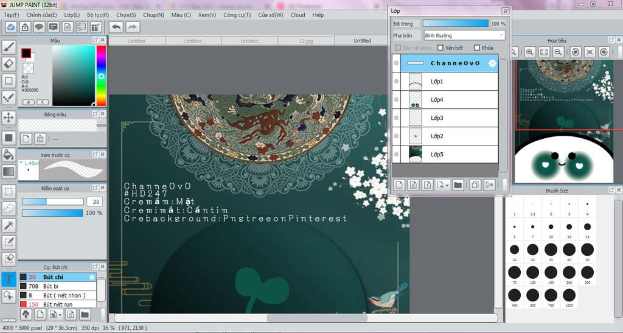This screenshot has height=333, width=623.
Task: Select the transparent color swatch
Action: click(x=28, y=68)
